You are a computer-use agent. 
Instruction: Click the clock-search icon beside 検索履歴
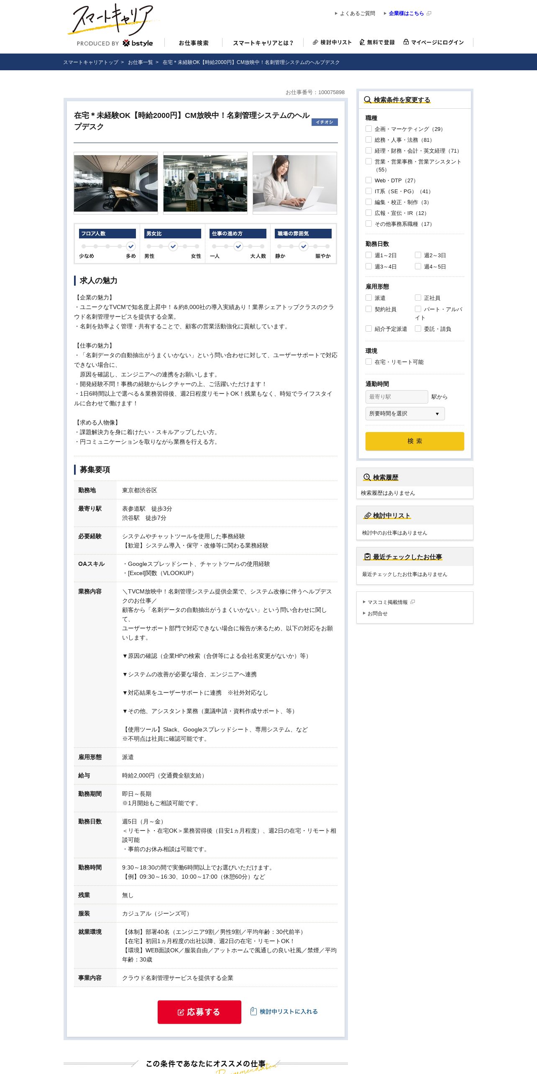click(367, 477)
